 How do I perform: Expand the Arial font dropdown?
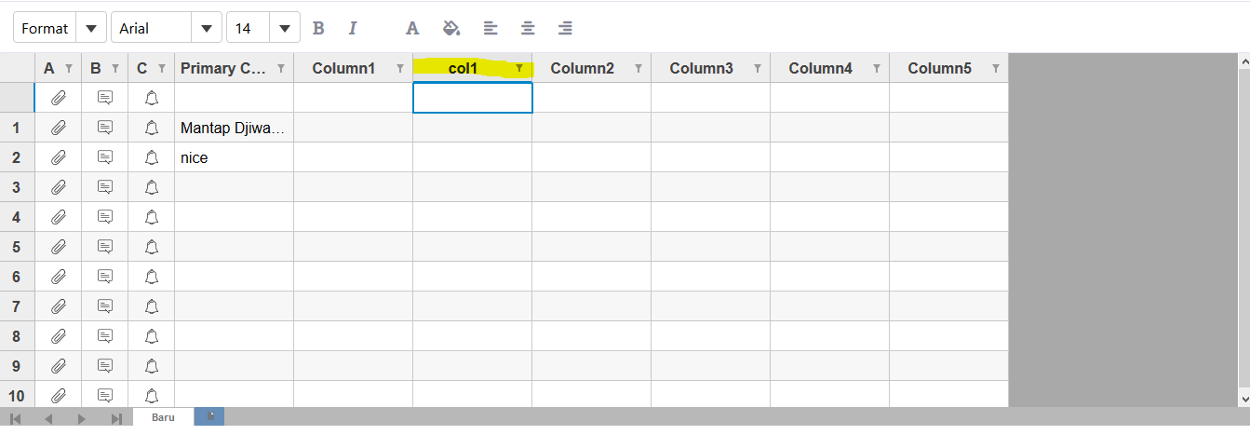(x=167, y=28)
